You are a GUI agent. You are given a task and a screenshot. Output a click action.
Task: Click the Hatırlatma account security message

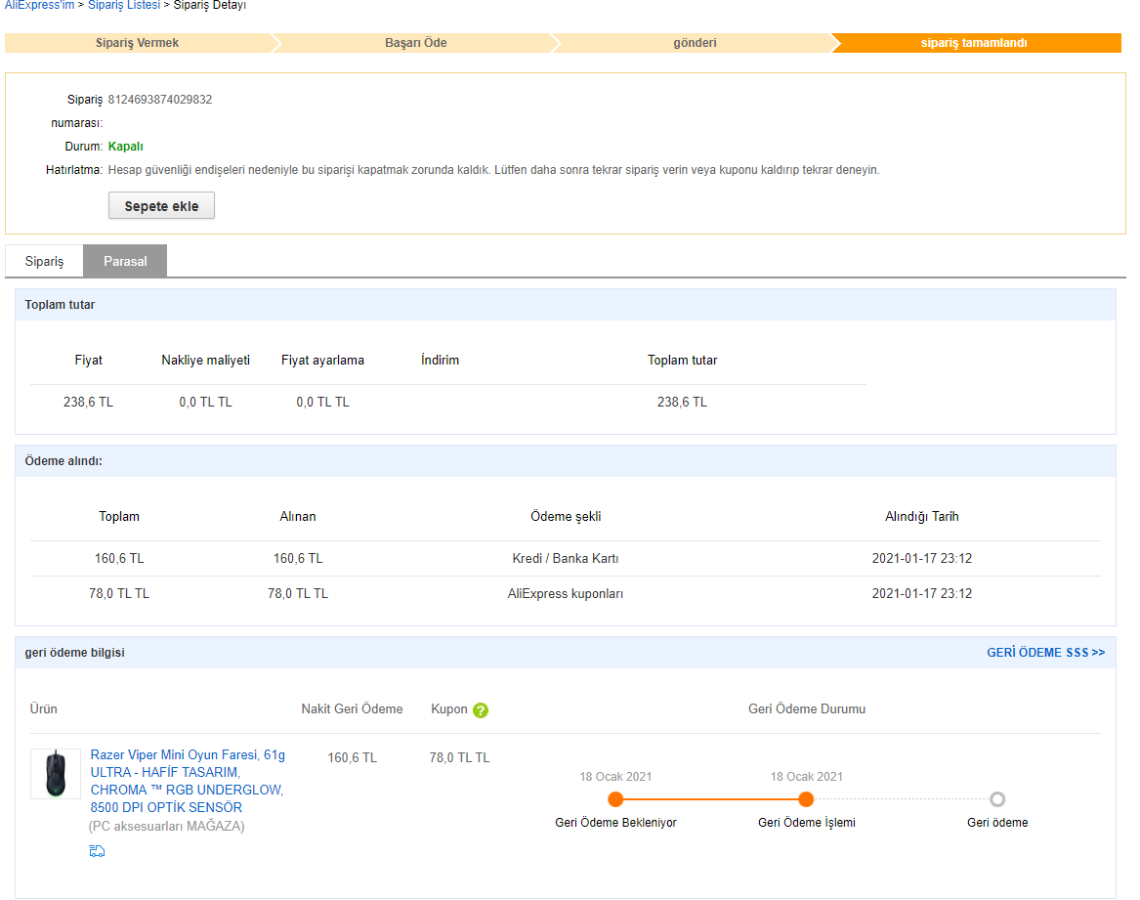[x=493, y=170]
